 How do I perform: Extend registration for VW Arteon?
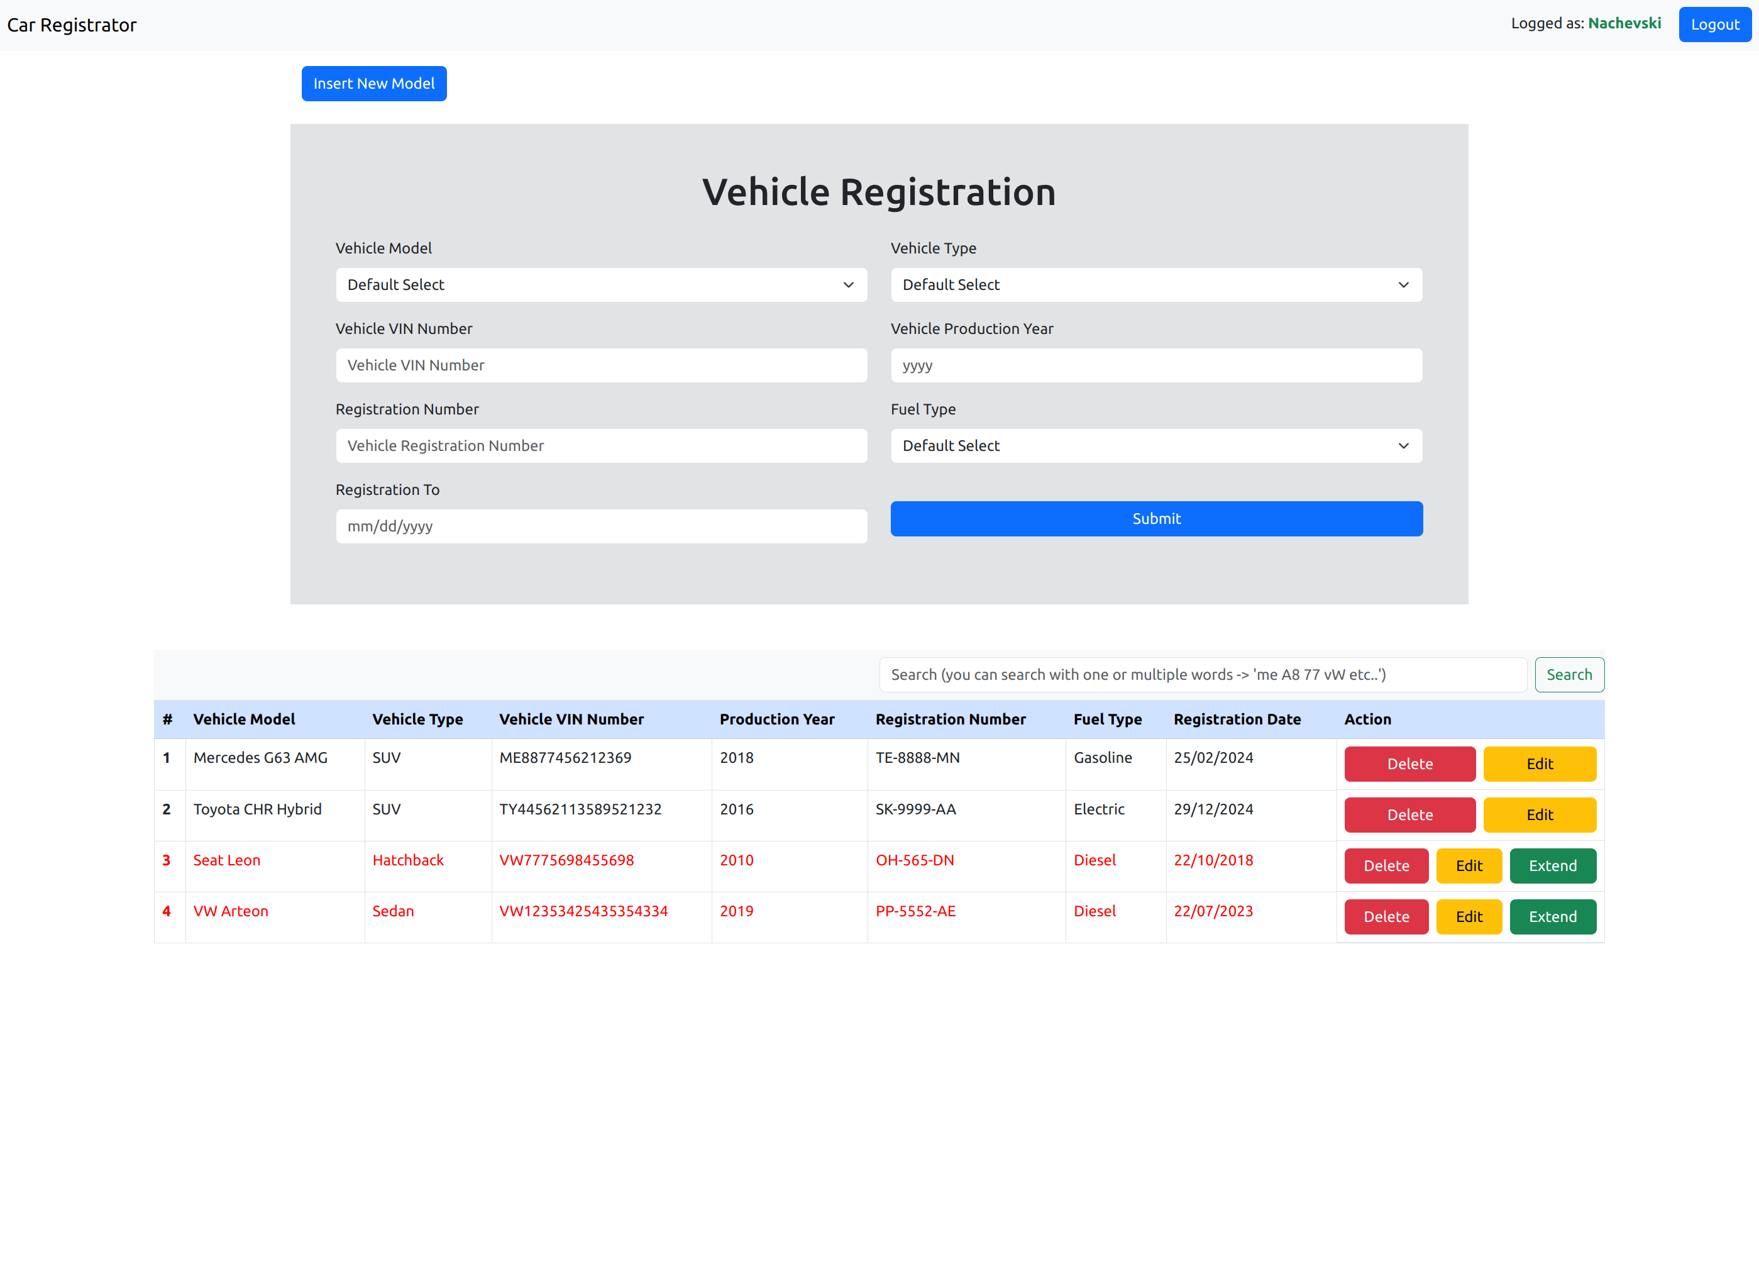pos(1553,916)
